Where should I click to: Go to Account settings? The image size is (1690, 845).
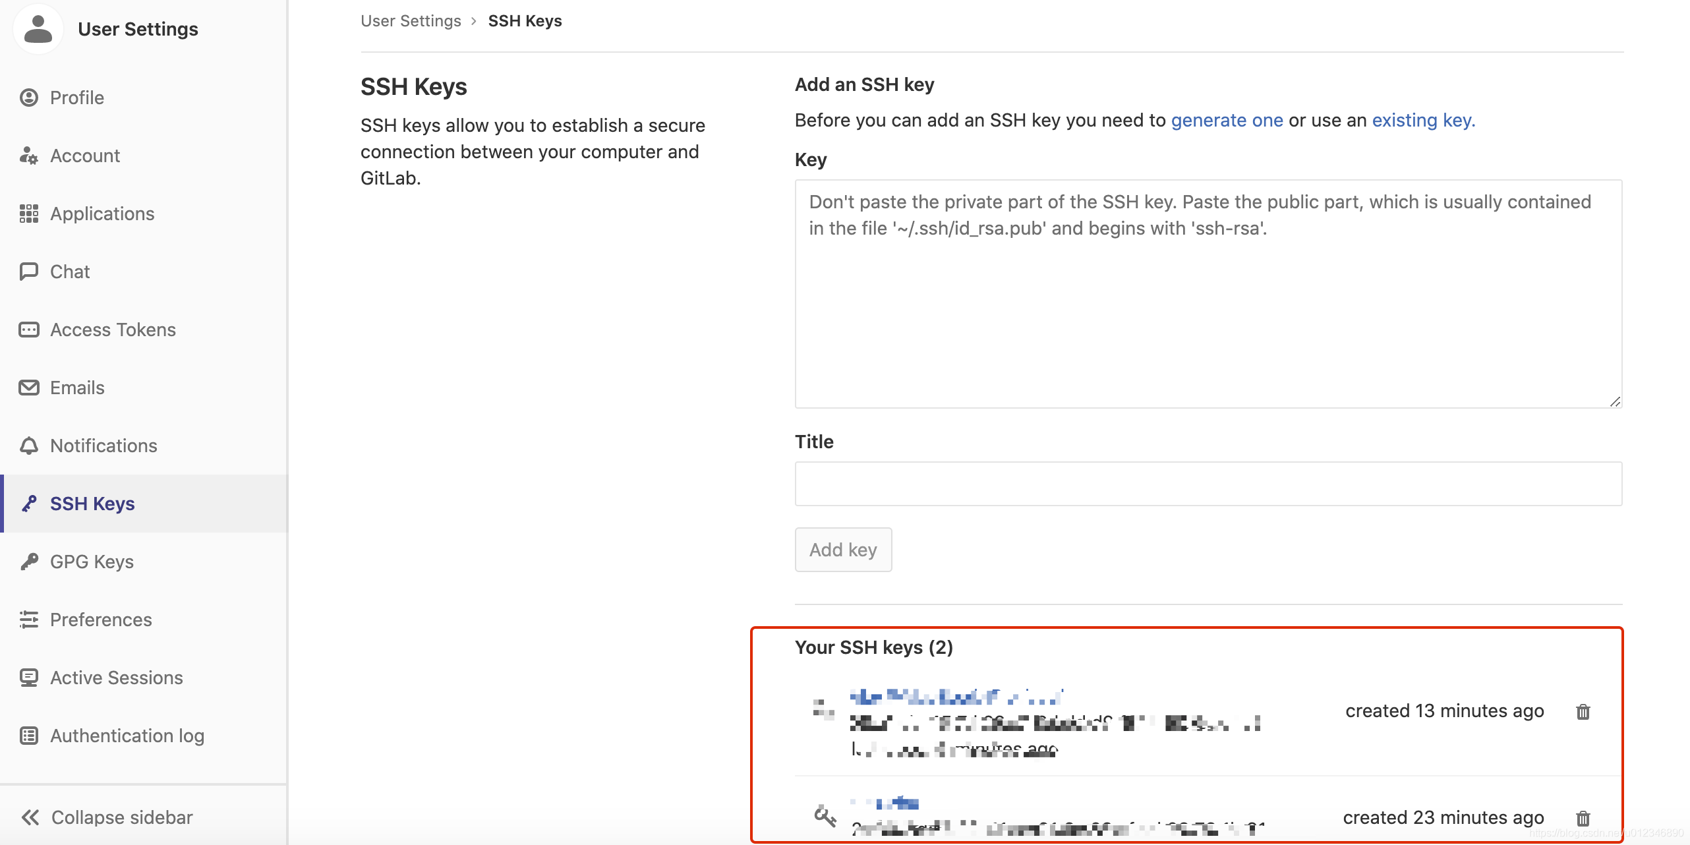[144, 156]
